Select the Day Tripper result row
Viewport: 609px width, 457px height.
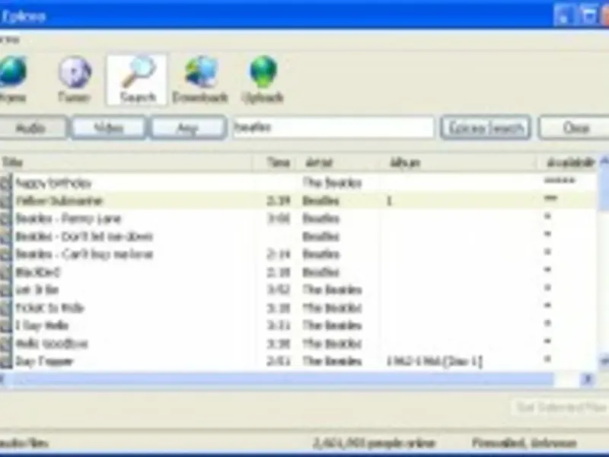[298, 361]
